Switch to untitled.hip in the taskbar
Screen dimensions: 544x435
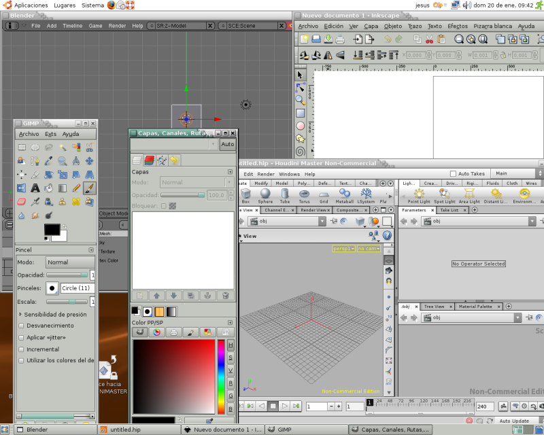[139, 430]
